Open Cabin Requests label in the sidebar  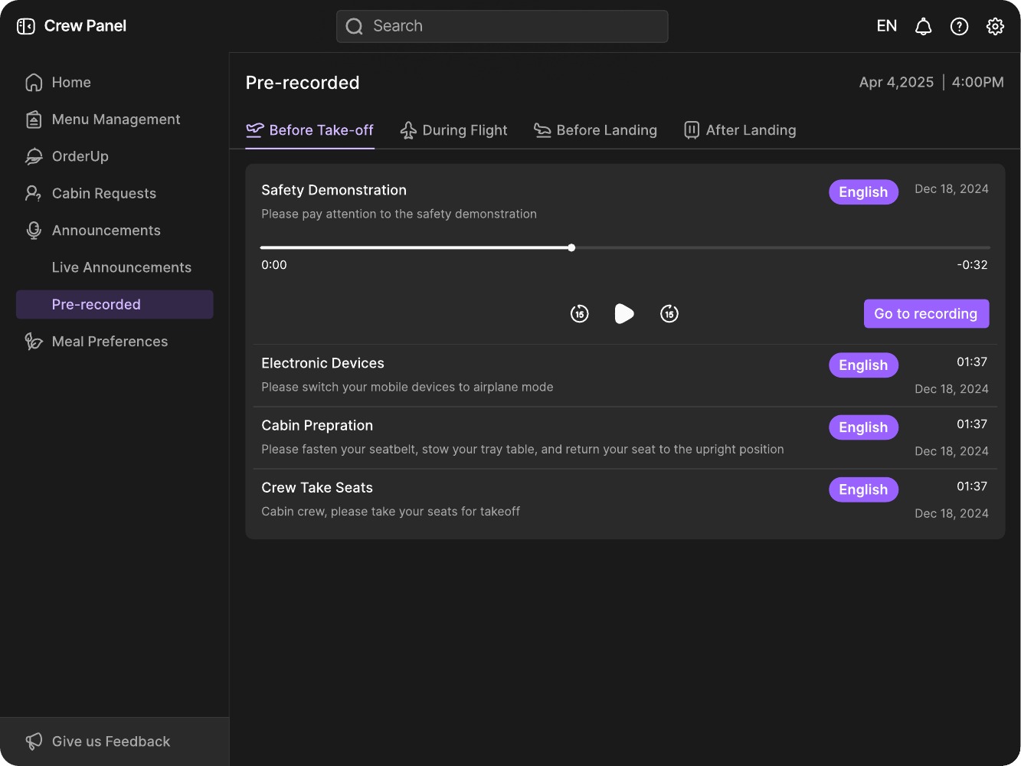[104, 194]
